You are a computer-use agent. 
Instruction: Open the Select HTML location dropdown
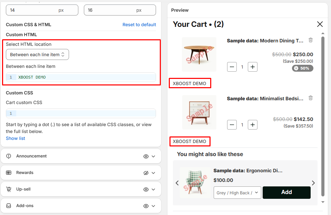click(37, 54)
